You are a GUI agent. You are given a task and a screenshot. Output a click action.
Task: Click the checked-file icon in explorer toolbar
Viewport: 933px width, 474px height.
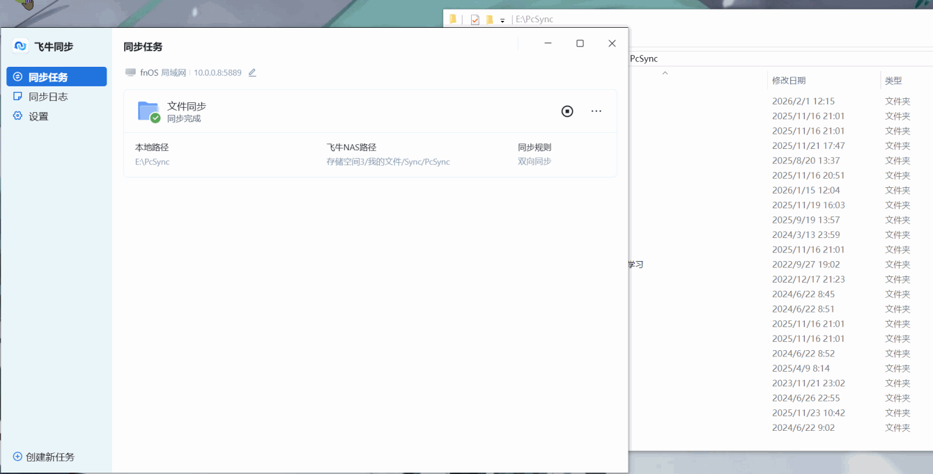pyautogui.click(x=475, y=19)
